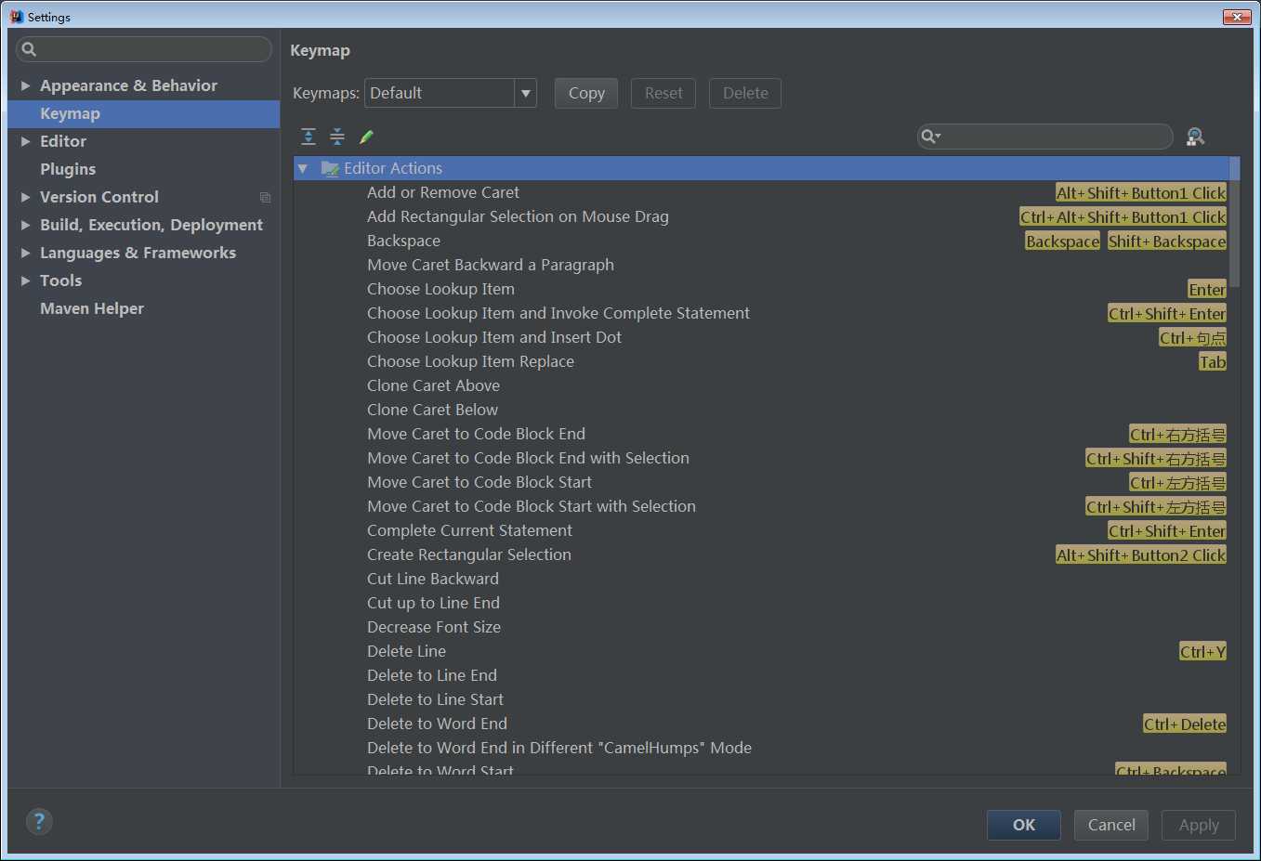The width and height of the screenshot is (1261, 861).
Task: Close the Settings dialog window
Action: [x=1237, y=16]
